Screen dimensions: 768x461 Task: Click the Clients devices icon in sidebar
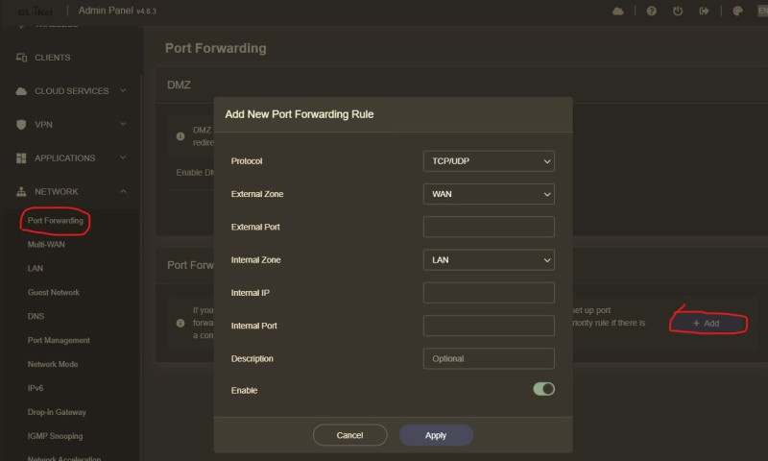pos(21,58)
